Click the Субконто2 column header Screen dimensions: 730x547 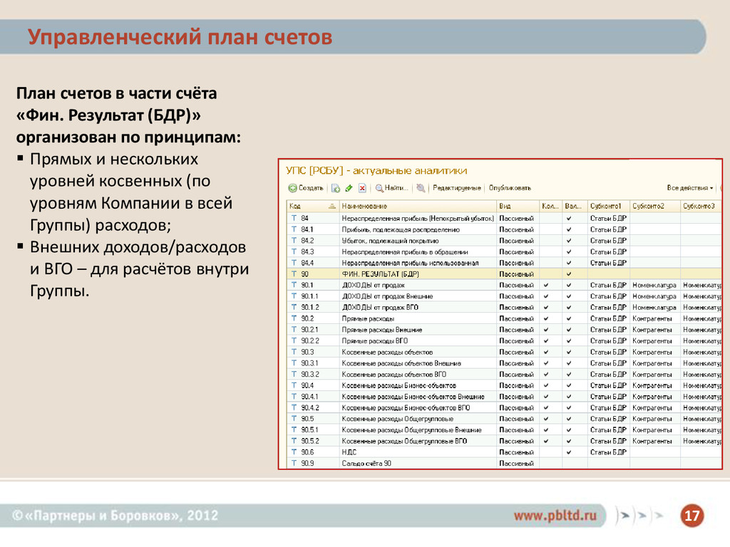pyautogui.click(x=654, y=206)
